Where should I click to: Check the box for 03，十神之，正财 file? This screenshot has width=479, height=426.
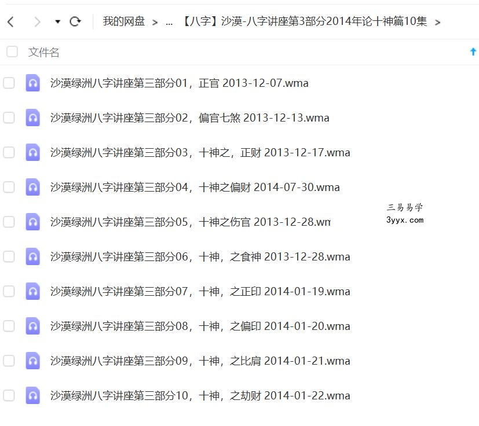(x=9, y=152)
